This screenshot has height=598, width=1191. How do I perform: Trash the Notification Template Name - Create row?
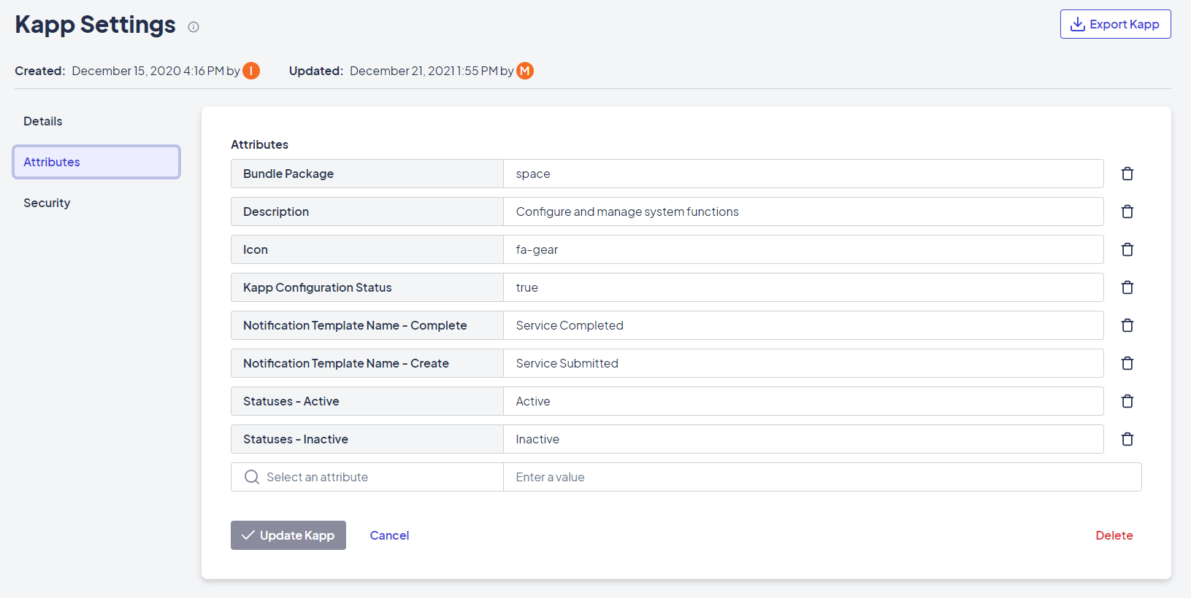coord(1127,363)
